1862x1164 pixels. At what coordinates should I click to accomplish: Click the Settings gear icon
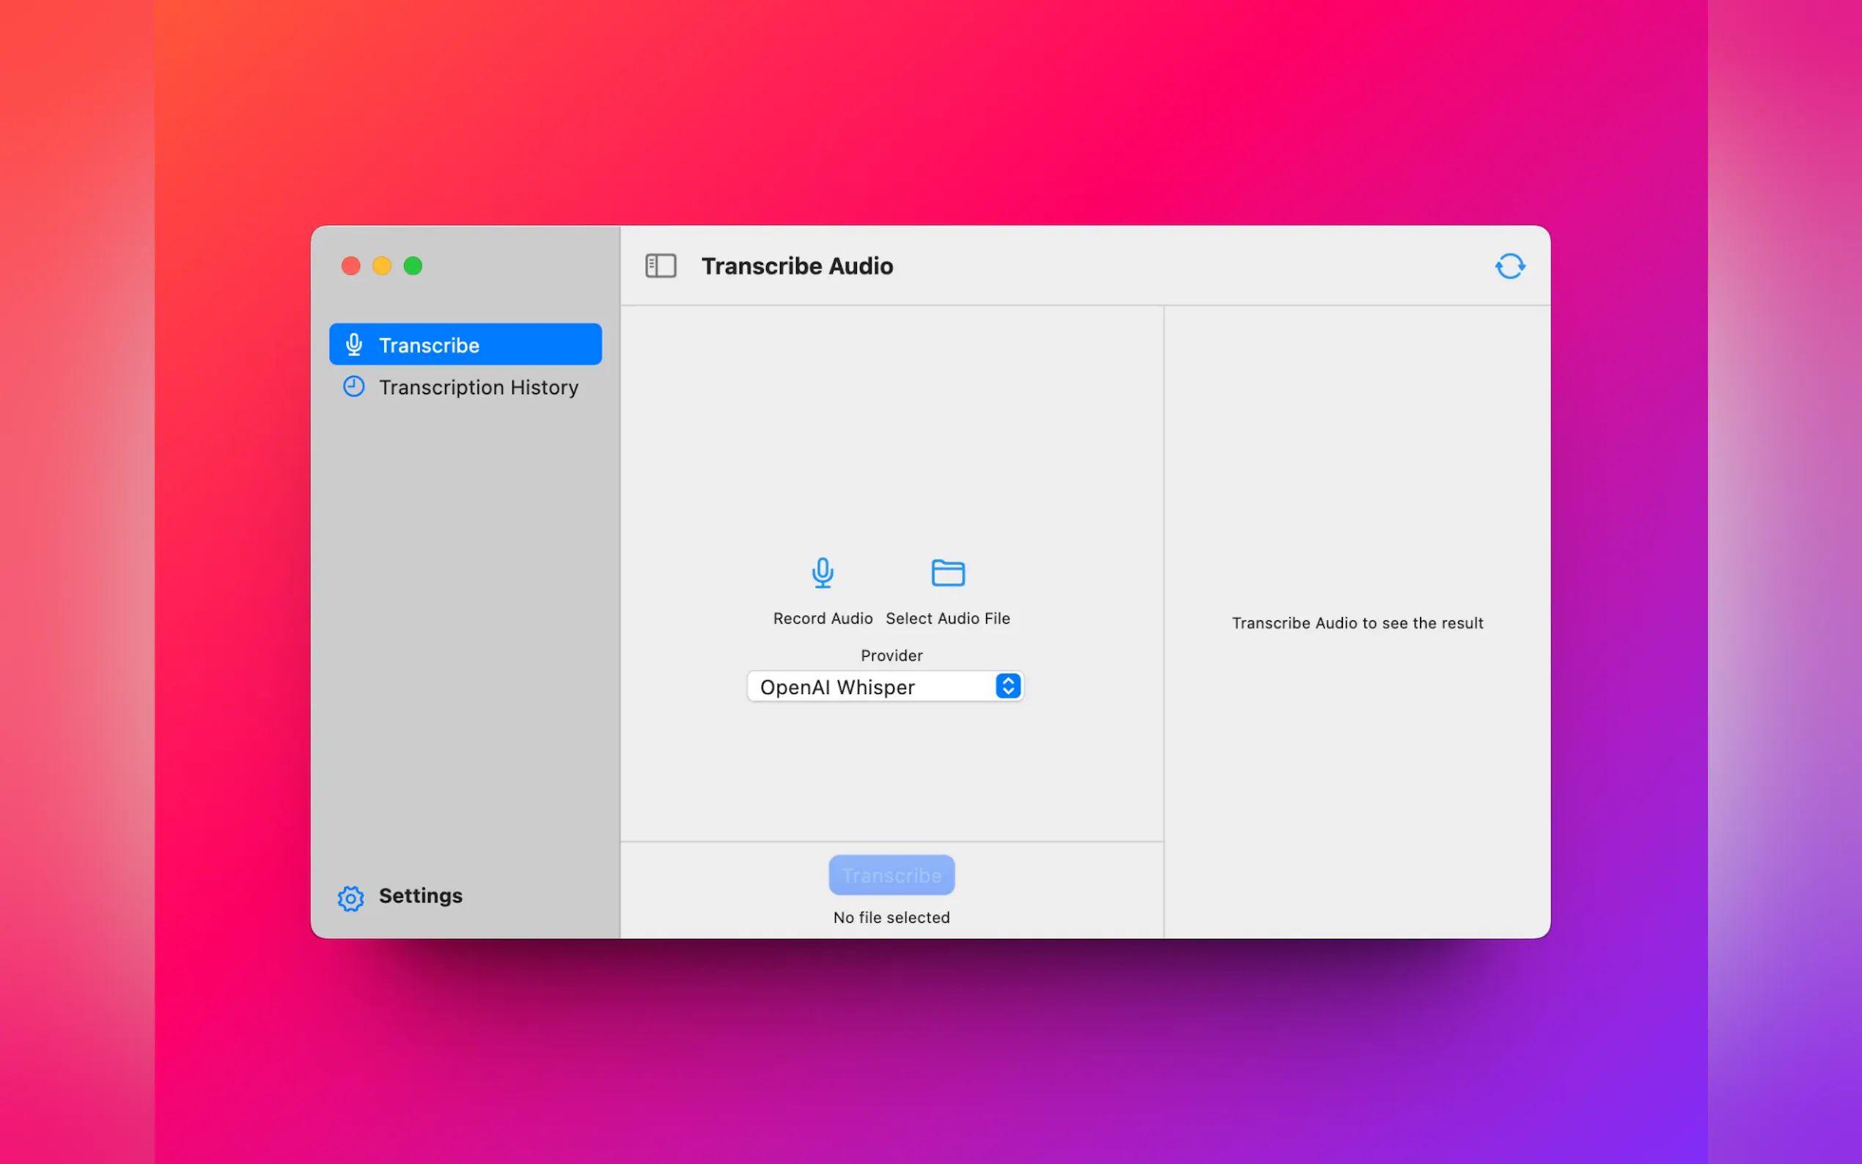350,898
